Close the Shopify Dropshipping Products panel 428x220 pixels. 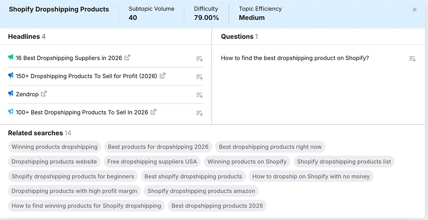415,10
